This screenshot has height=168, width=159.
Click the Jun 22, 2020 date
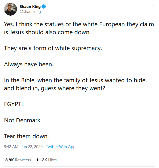pos(32,147)
